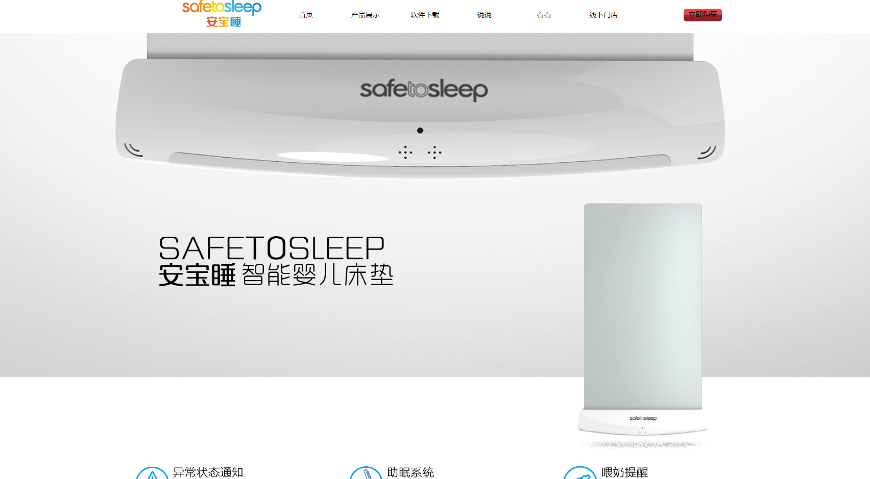Image resolution: width=870 pixels, height=479 pixels.
Task: Click the 异常状态通知 heading
Action: pos(208,472)
